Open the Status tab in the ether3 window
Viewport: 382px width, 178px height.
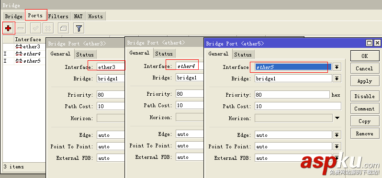(85, 55)
